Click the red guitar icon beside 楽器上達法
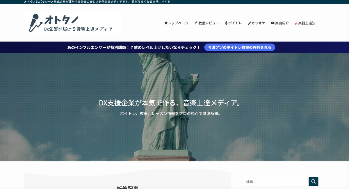This screenshot has width=349, height=189. point(296,23)
